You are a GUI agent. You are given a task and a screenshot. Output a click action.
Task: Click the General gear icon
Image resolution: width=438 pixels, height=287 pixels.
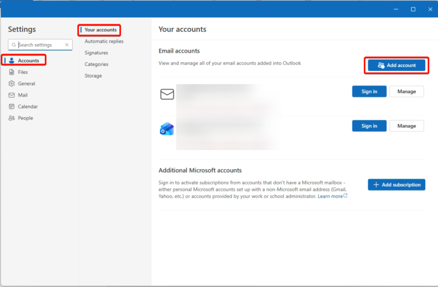tap(12, 84)
